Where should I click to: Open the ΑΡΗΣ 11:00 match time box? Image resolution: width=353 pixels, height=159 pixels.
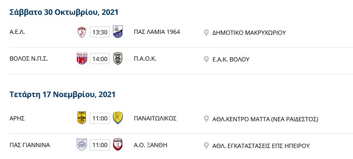(100, 118)
